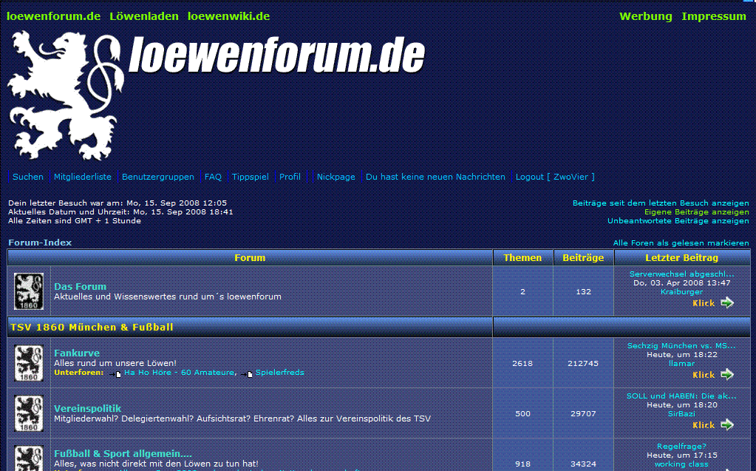Click Das Forum post count 132
The width and height of the screenshot is (756, 471).
(x=583, y=291)
